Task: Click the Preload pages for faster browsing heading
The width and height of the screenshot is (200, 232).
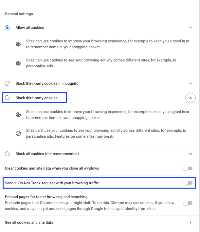Action: pos(46,197)
